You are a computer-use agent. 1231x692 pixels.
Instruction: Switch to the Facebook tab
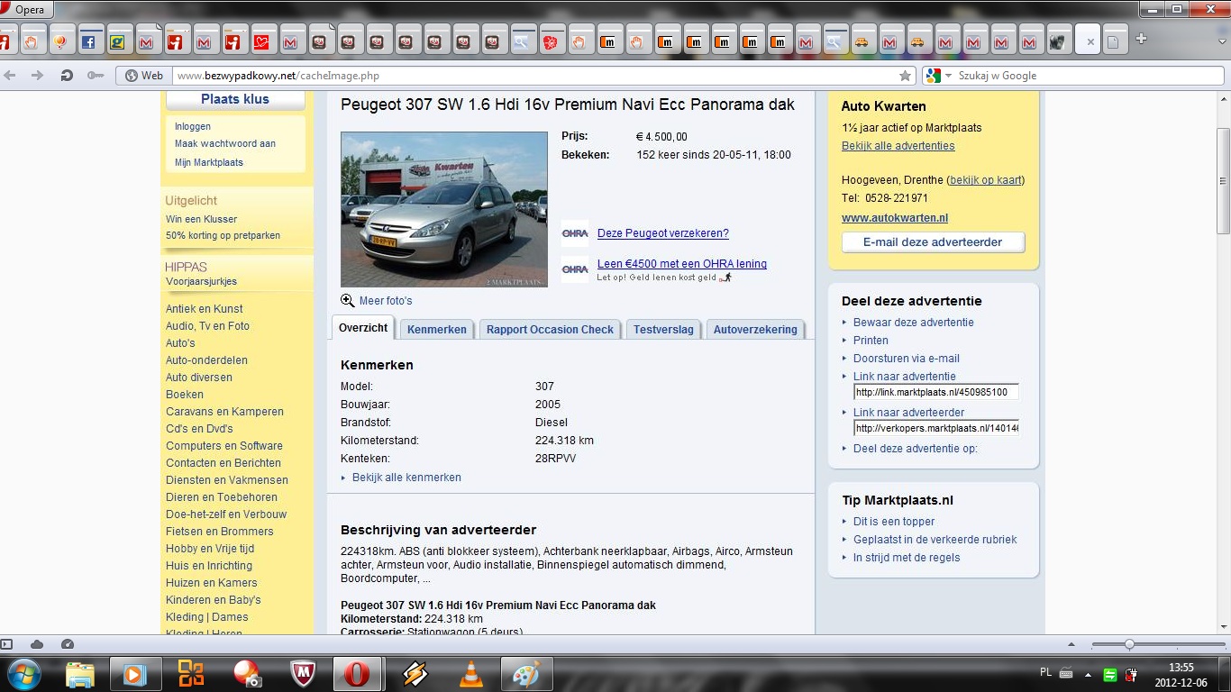(88, 41)
